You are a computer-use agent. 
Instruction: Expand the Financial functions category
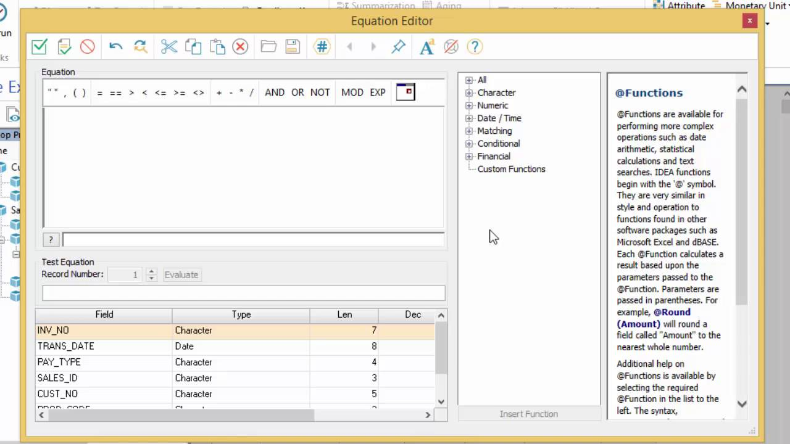(469, 157)
